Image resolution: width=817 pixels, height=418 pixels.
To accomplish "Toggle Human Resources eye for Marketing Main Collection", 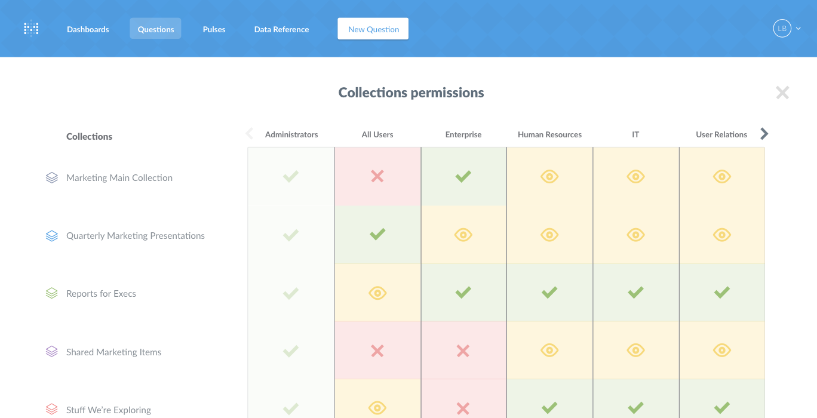I will pyautogui.click(x=549, y=176).
